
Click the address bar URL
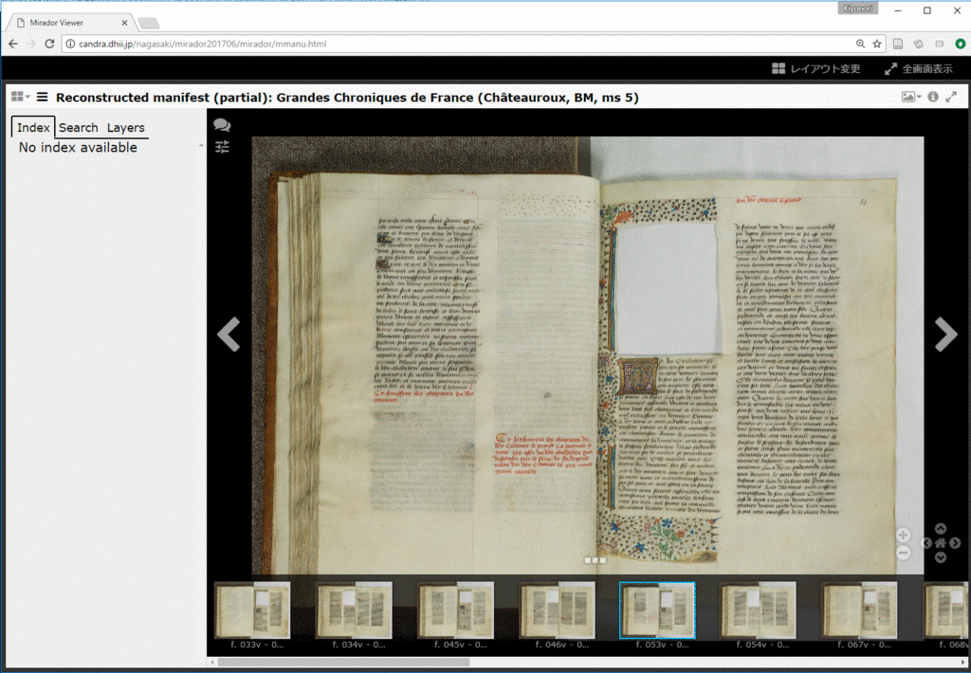[203, 44]
